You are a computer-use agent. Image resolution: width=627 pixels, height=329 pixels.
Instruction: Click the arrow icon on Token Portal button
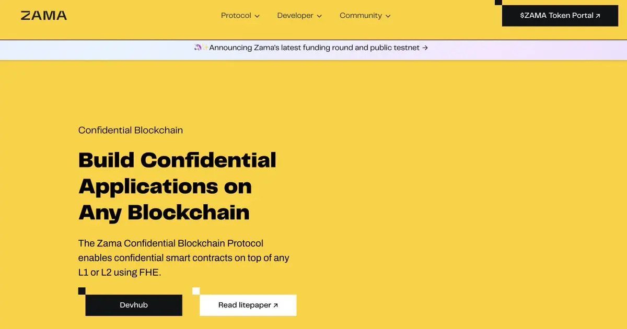point(598,16)
